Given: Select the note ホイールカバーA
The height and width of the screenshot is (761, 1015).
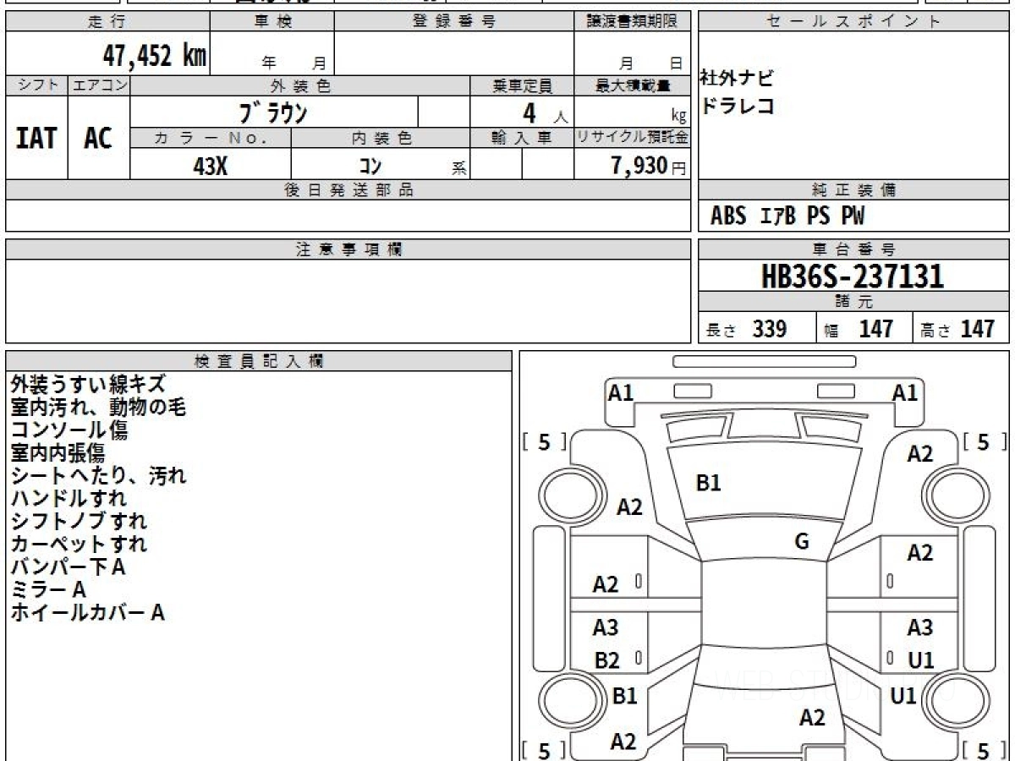Looking at the screenshot, I should point(87,613).
